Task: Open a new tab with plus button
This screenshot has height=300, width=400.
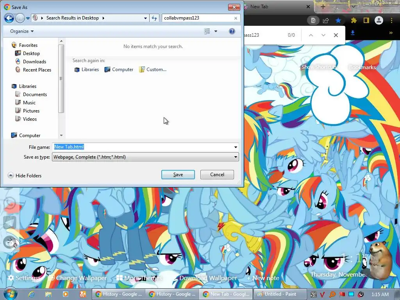Action: point(323,7)
